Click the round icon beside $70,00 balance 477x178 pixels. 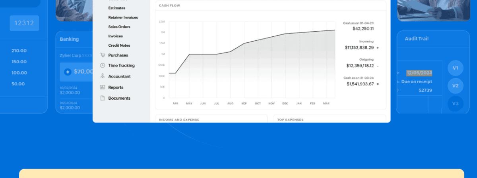[68, 72]
